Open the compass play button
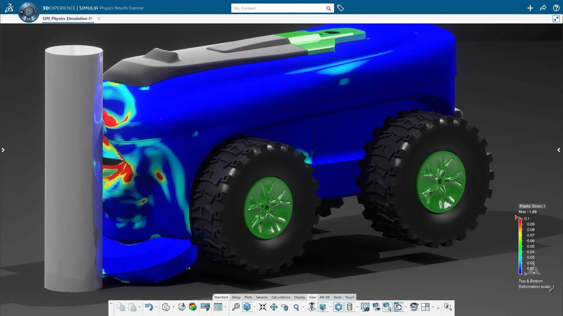563x316 pixels. [x=28, y=12]
